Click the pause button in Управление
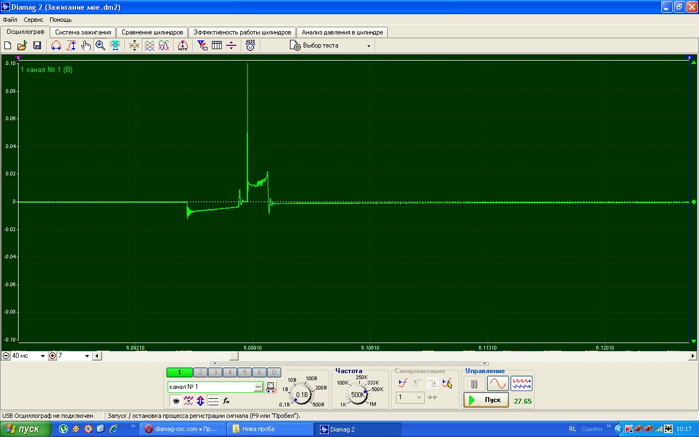This screenshot has height=437, width=699. pos(474,384)
